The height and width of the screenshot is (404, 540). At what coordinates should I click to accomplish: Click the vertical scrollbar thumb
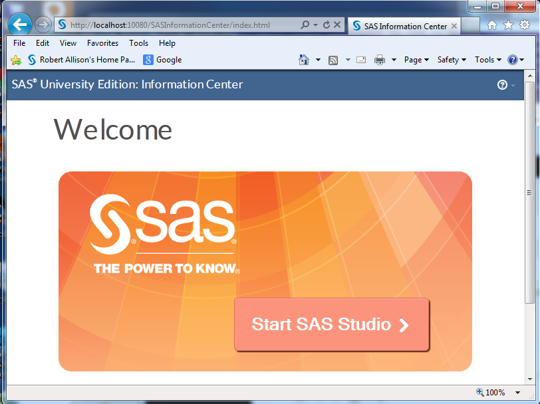coord(529,193)
